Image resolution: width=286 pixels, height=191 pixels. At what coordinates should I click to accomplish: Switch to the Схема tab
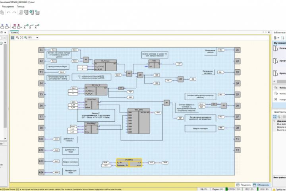click(14, 33)
